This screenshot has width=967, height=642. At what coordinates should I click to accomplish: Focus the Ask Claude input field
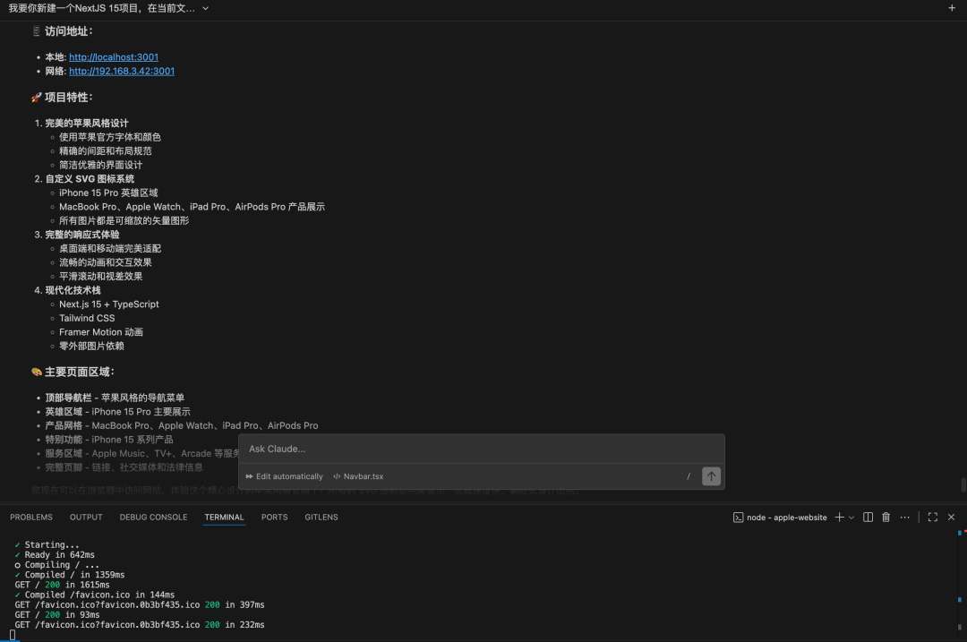point(481,449)
